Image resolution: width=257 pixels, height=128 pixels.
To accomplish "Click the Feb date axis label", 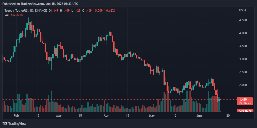I will click(x=16, y=116).
